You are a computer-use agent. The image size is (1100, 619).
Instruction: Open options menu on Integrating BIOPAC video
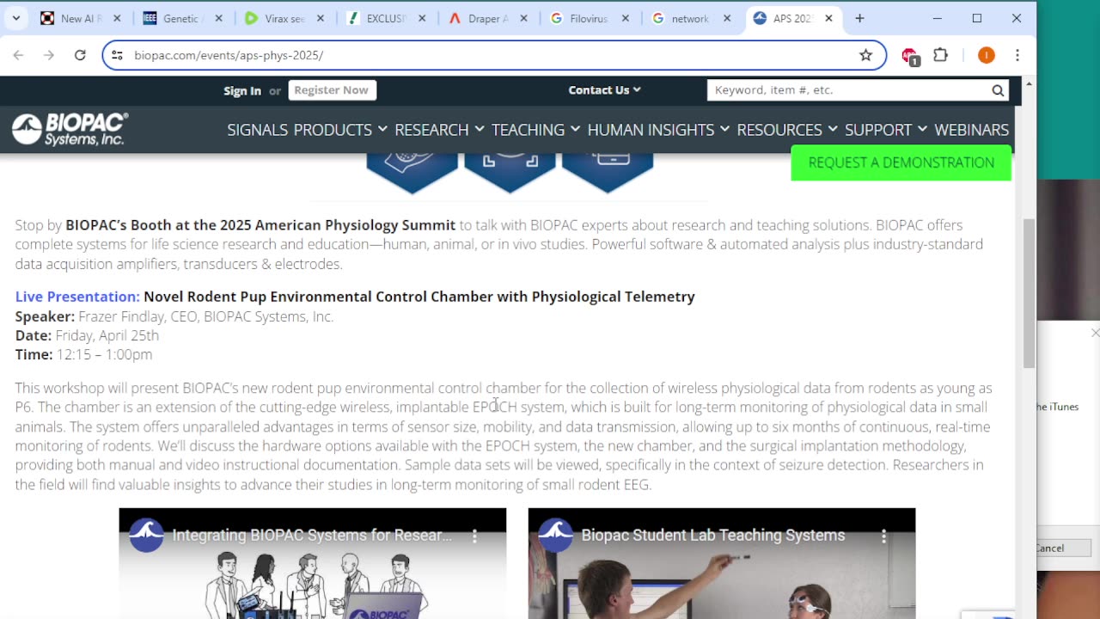coord(474,536)
